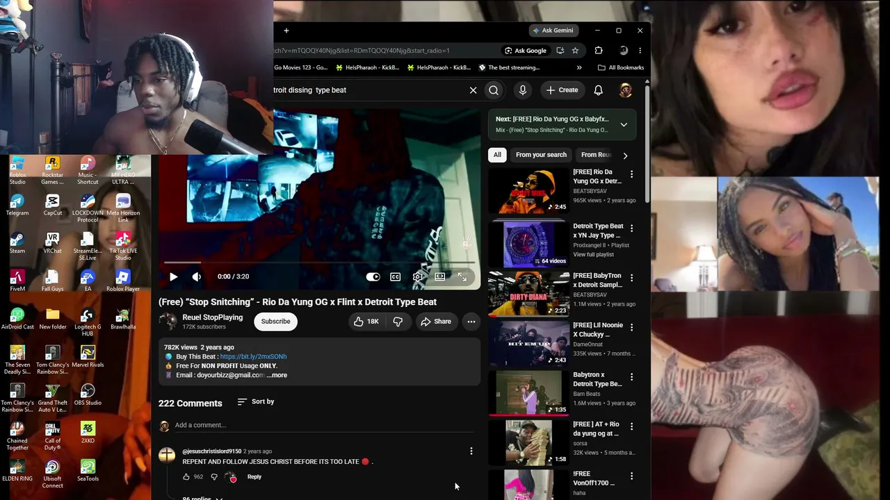Viewport: 890px width, 500px height.
Task: Open the Lil Noonie X Chuckyy thumbnail
Action: [528, 344]
